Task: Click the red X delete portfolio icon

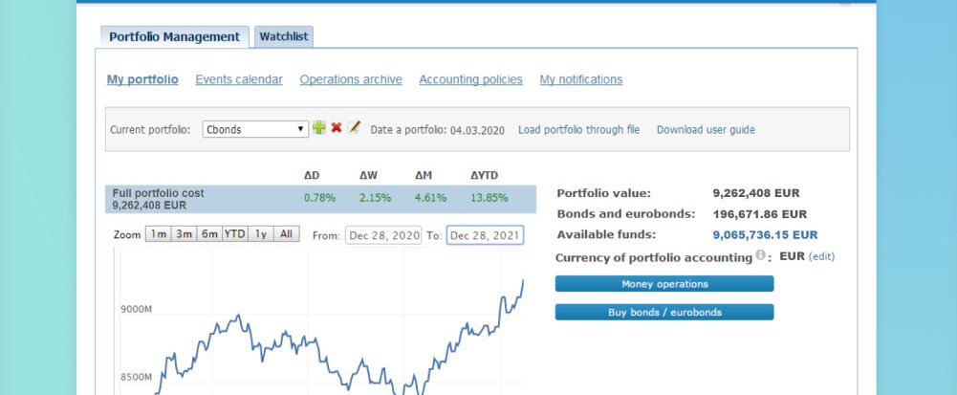Action: point(337,128)
